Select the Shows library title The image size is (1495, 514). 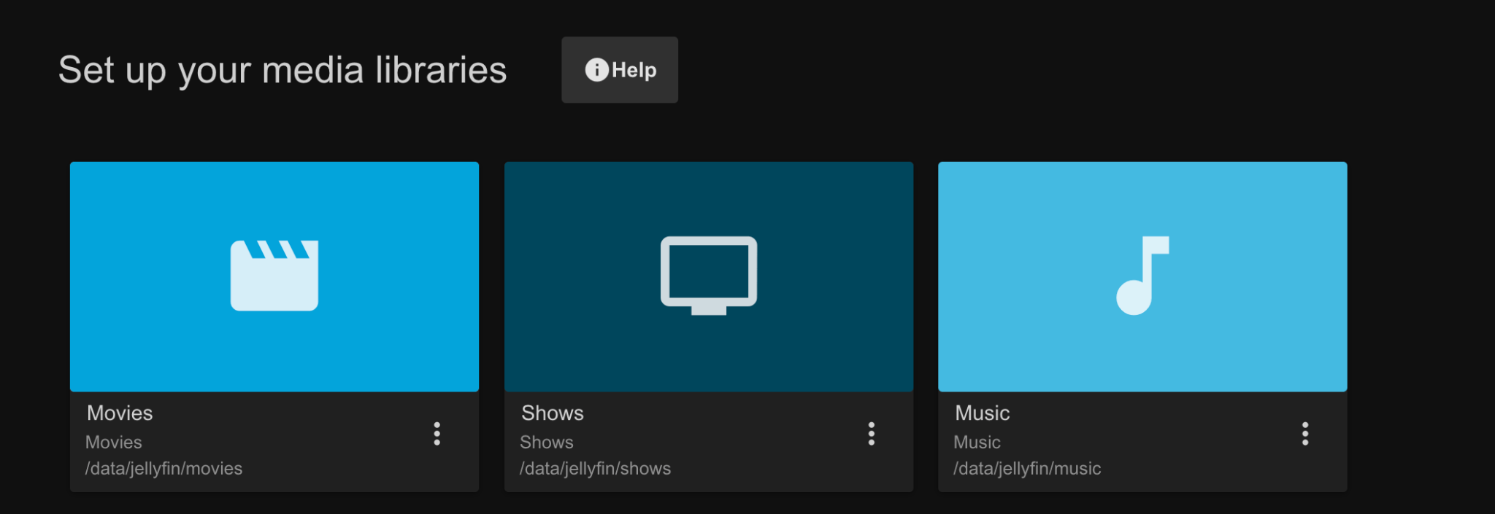pyautogui.click(x=553, y=413)
